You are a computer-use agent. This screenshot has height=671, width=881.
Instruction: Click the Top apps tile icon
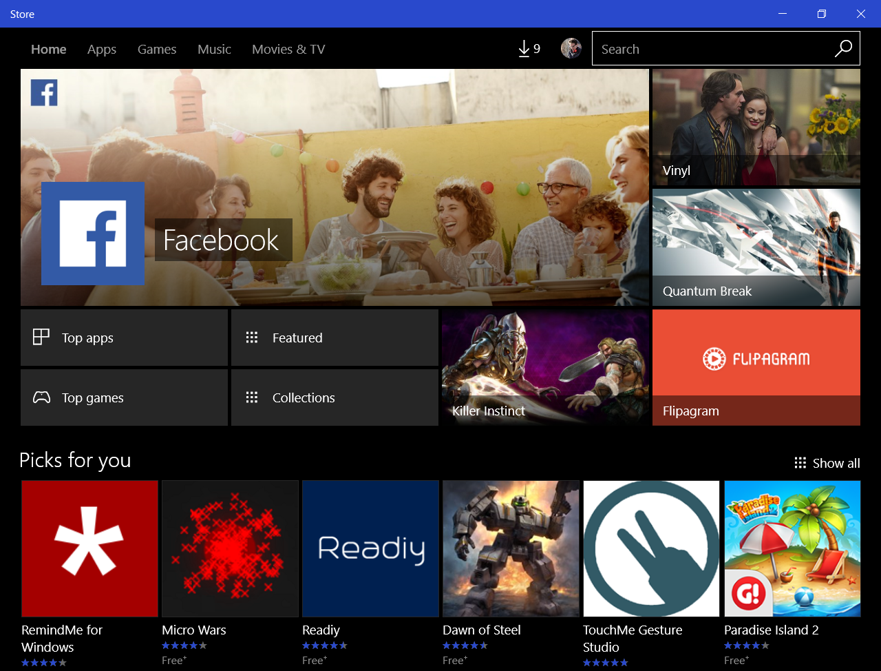tap(41, 337)
